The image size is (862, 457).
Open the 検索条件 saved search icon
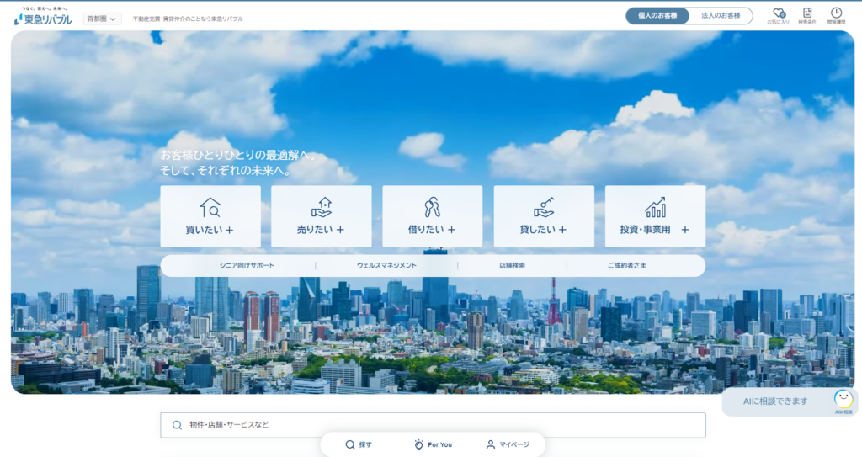[x=807, y=15]
